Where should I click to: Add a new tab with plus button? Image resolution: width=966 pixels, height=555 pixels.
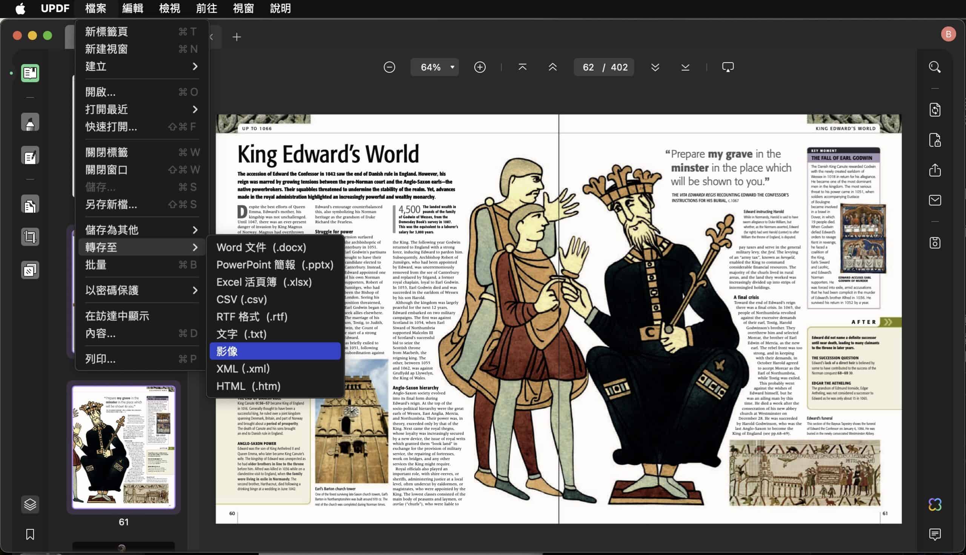[x=237, y=37]
